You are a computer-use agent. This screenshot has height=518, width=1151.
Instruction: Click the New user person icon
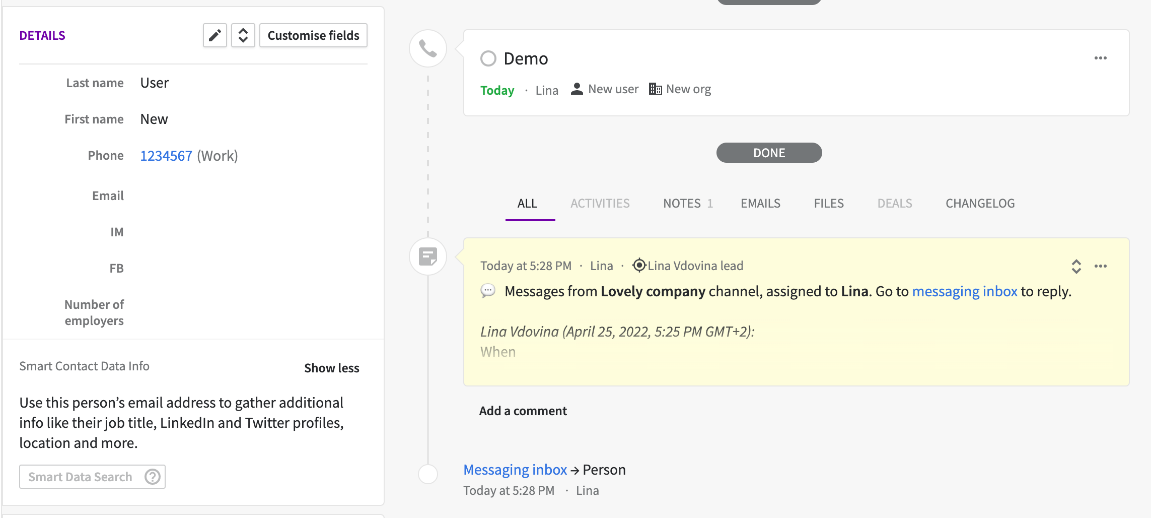[x=576, y=88]
